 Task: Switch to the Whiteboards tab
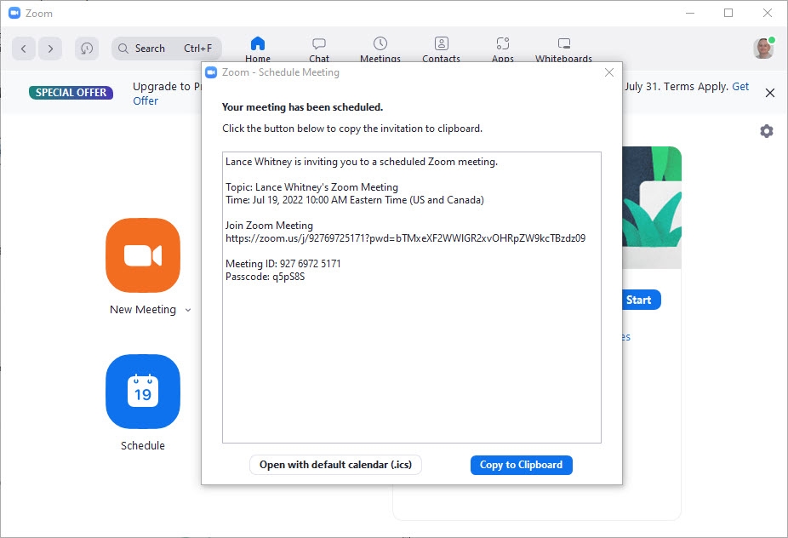click(x=564, y=49)
